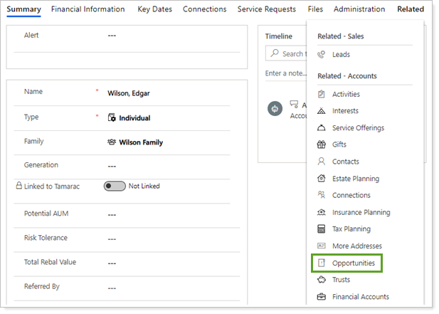Click the Leads phone icon
Screen dimensions: 439x314
[321, 54]
